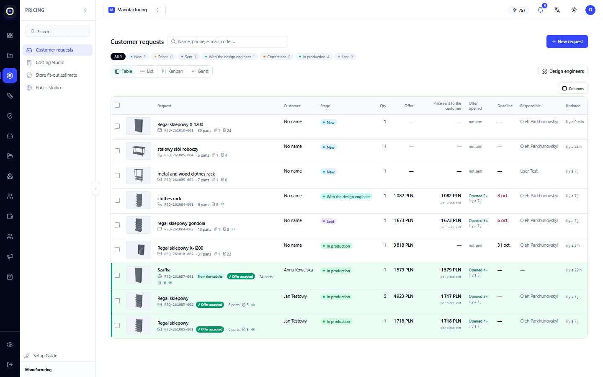Open the settings gear at the bottom of the rail
The image size is (603, 377).
[10, 345]
